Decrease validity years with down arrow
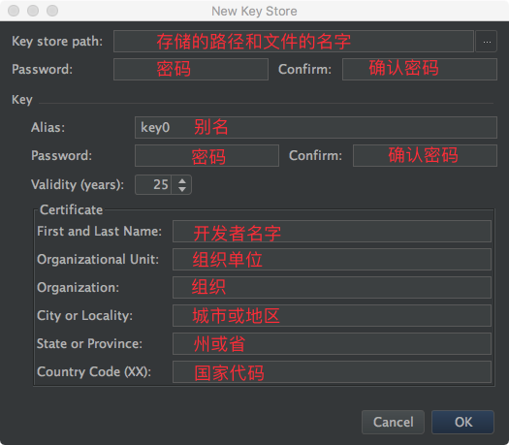 pyautogui.click(x=182, y=189)
